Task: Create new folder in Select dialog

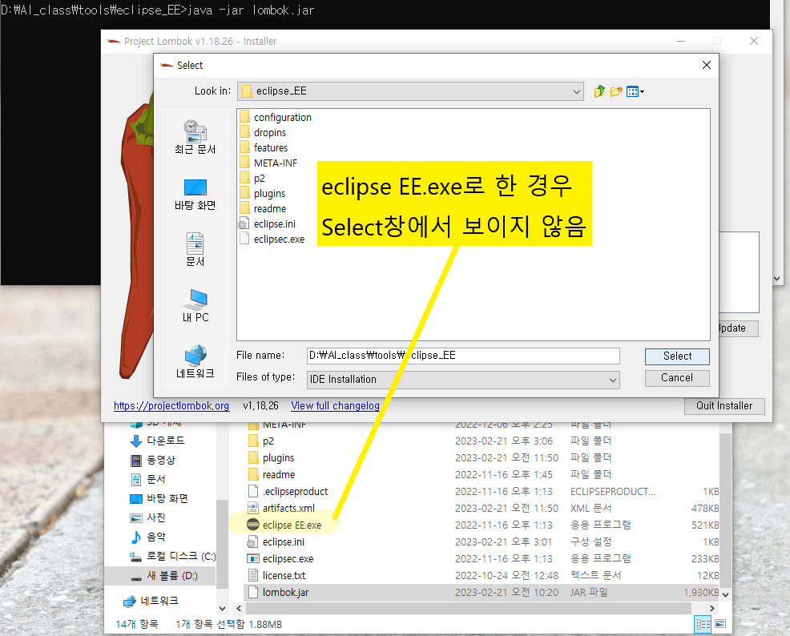Action: pos(615,91)
